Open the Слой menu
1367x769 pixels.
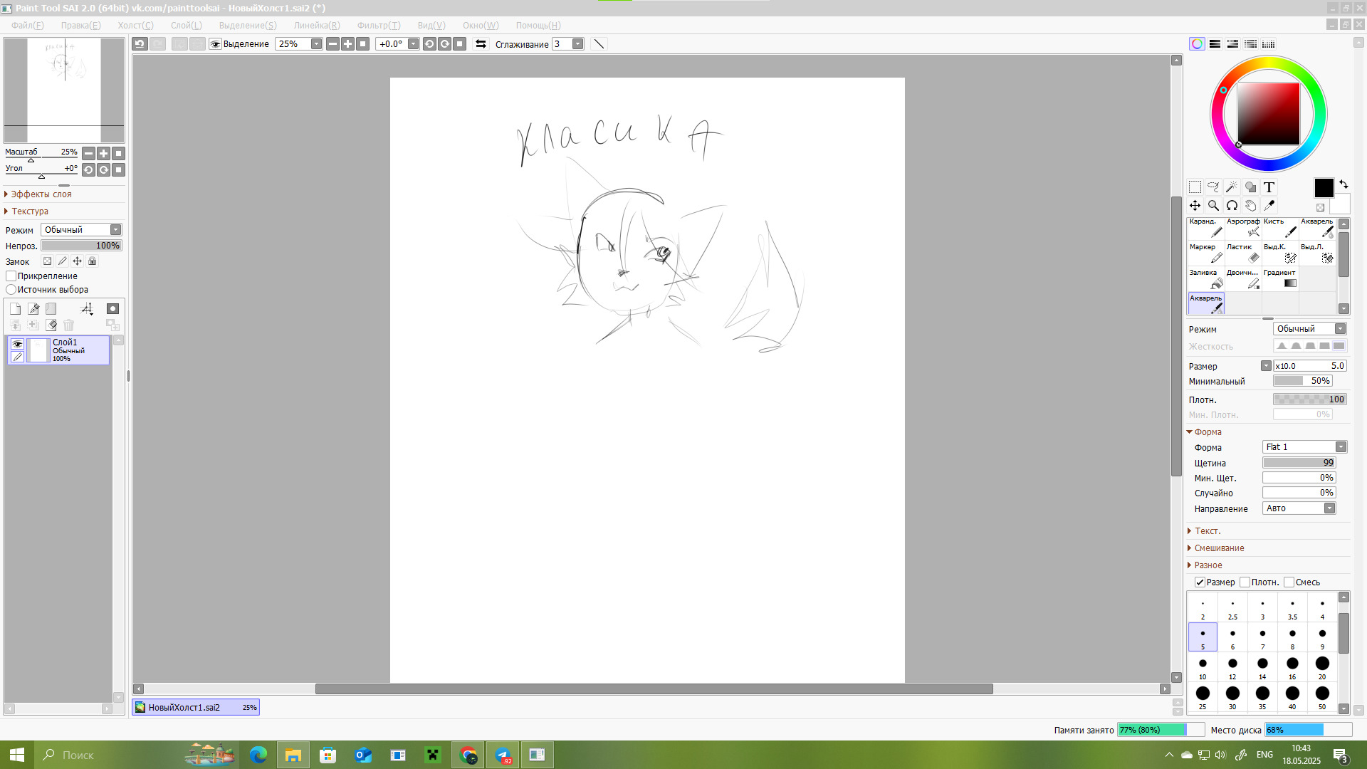click(x=186, y=26)
